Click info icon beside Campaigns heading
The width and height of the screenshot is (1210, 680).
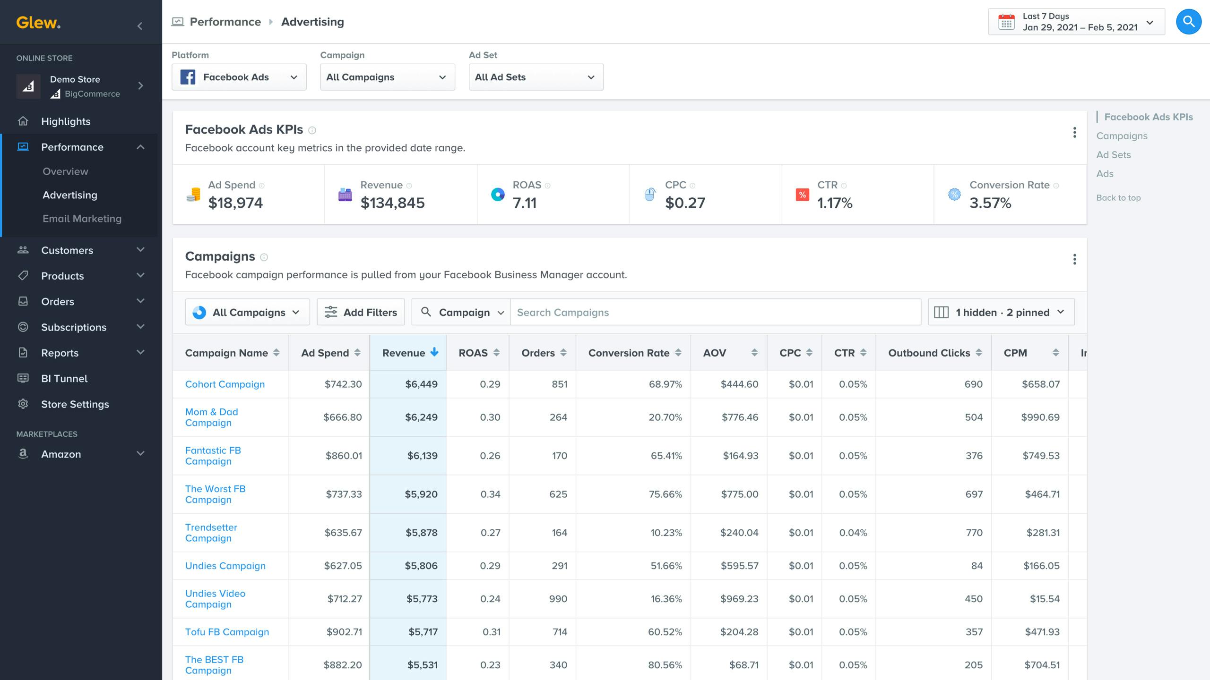[264, 257]
